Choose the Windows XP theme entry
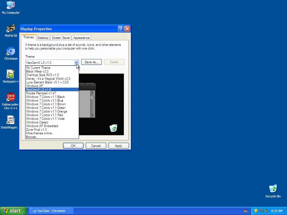Viewport: 287px width, 215px height. 52,86
